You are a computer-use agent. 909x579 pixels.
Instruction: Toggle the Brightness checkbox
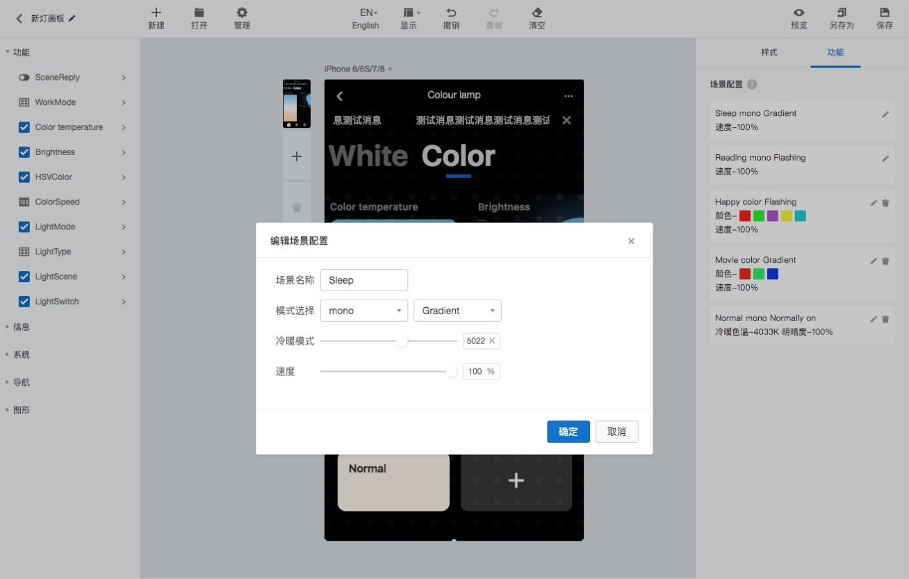tap(24, 152)
